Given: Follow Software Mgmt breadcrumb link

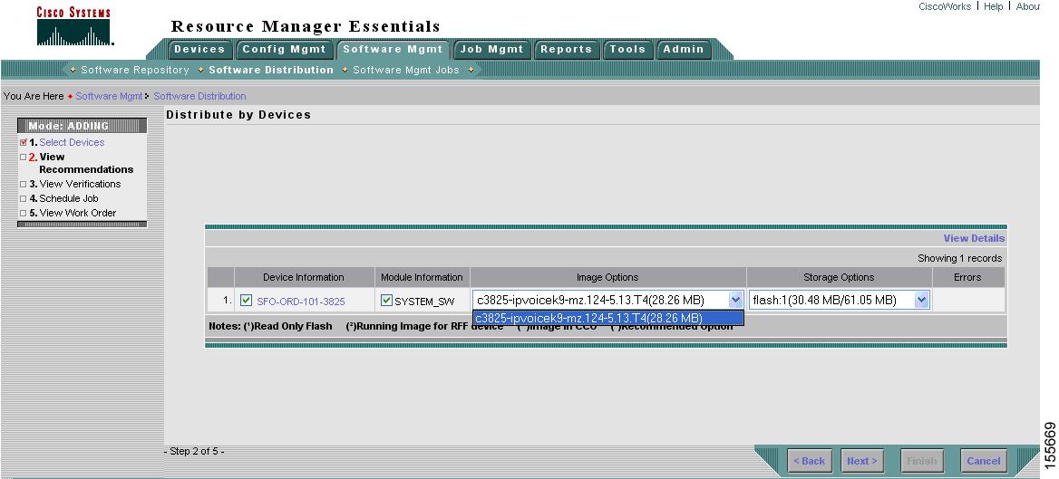Looking at the screenshot, I should pyautogui.click(x=109, y=97).
